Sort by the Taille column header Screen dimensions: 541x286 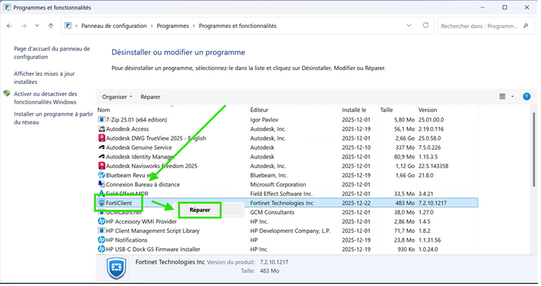[x=386, y=110]
